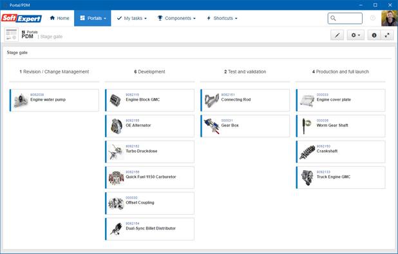This screenshot has width=398, height=254.
Task: Click the Portals breadcrumb link
Action: click(30, 32)
